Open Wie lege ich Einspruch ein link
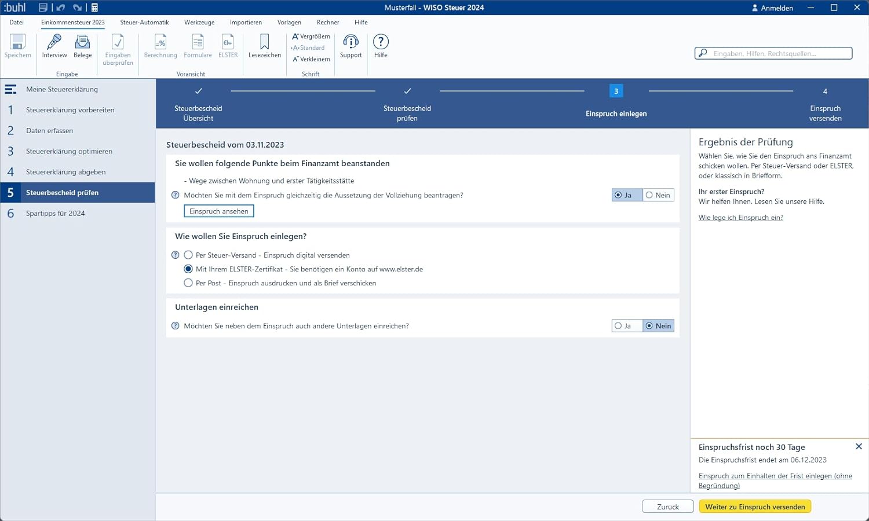Screen dimensions: 869x521 coord(741,218)
